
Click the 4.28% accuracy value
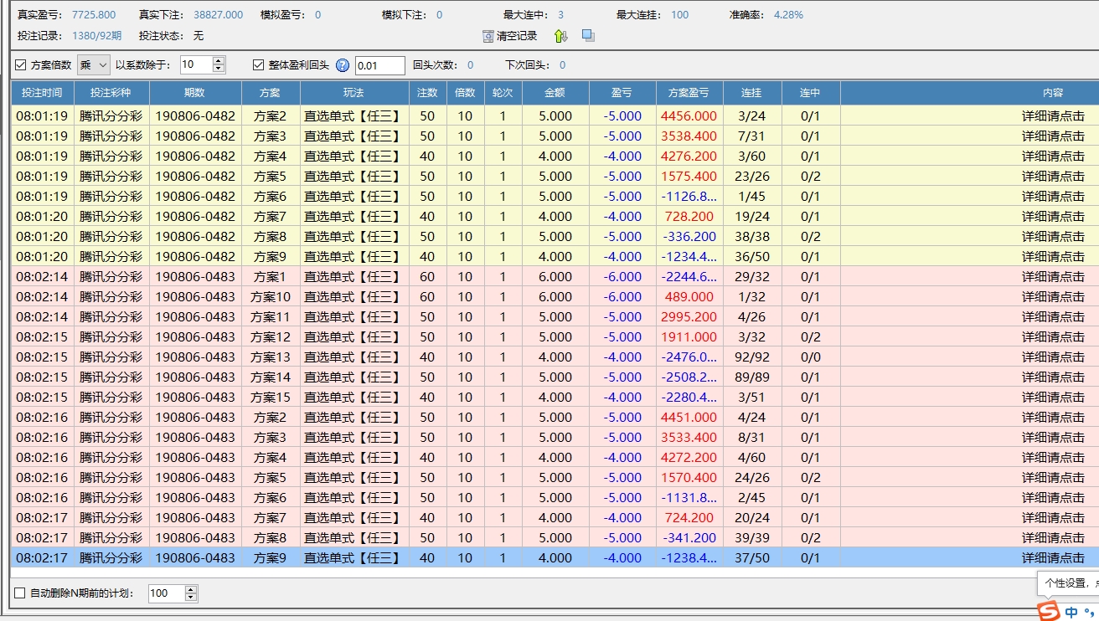point(788,15)
